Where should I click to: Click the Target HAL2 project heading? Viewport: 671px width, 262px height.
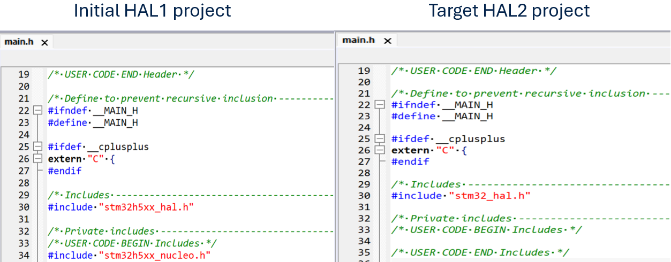coord(509,11)
